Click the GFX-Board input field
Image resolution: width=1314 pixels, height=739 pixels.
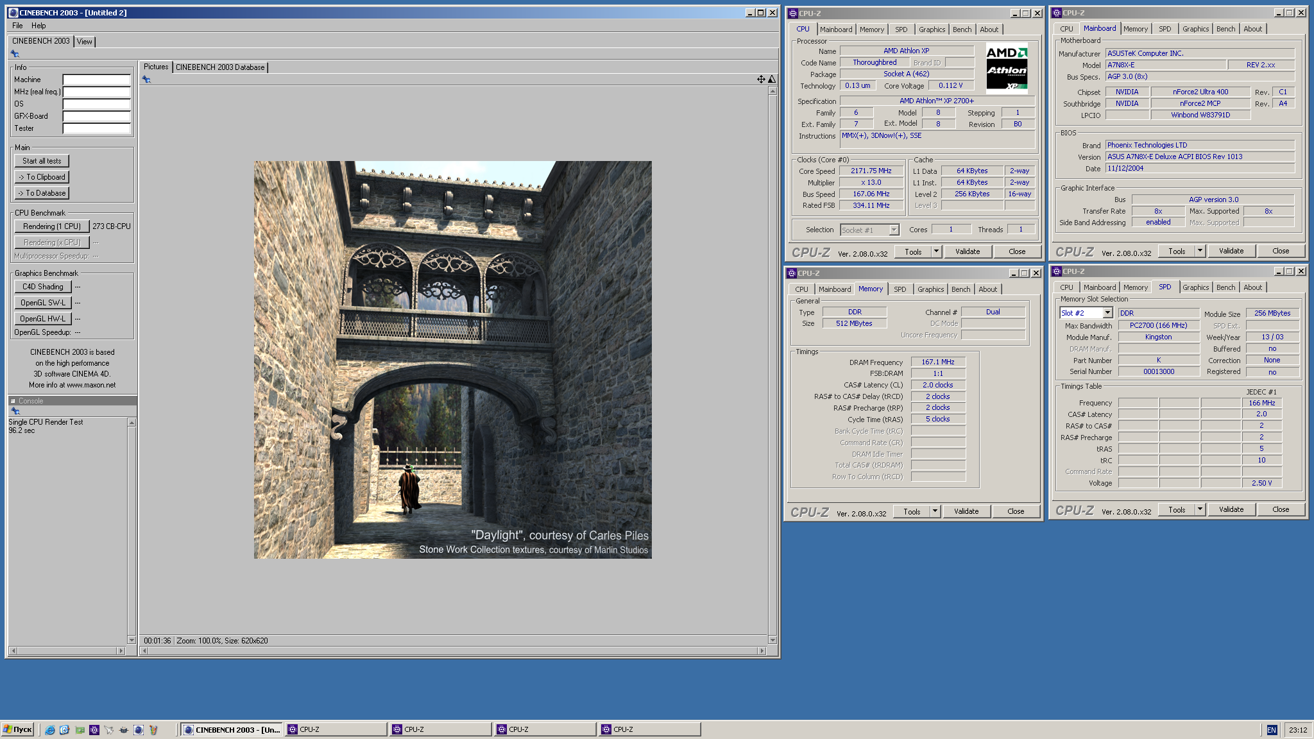click(97, 116)
